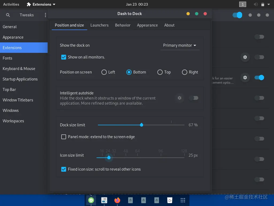The image size is (274, 206).
Task: Maximize Dash to Dock with green button
Action: tap(197, 14)
